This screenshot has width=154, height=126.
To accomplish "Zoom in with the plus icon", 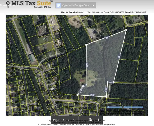I will click(99, 120).
